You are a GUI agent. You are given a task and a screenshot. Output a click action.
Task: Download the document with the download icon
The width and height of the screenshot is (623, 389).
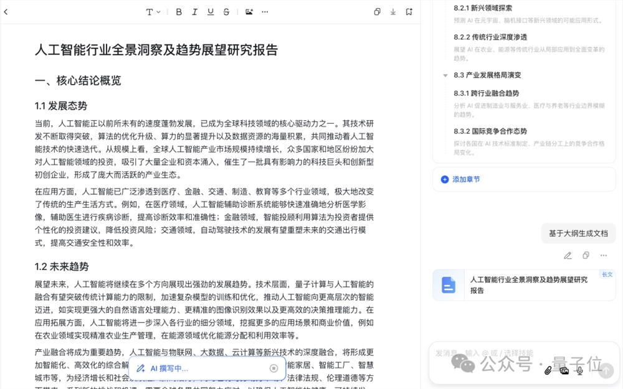pos(392,12)
